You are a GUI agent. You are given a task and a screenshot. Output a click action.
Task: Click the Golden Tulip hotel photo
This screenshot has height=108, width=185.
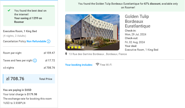(x=92, y=32)
